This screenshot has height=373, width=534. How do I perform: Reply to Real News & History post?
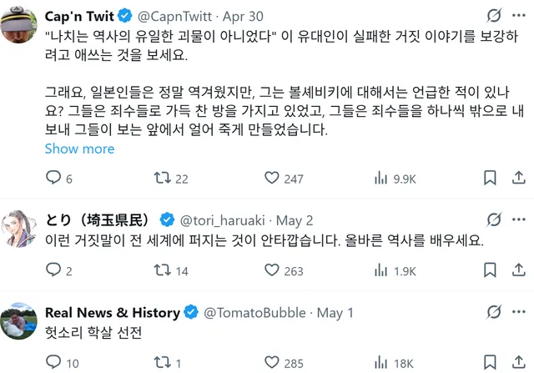(53, 362)
